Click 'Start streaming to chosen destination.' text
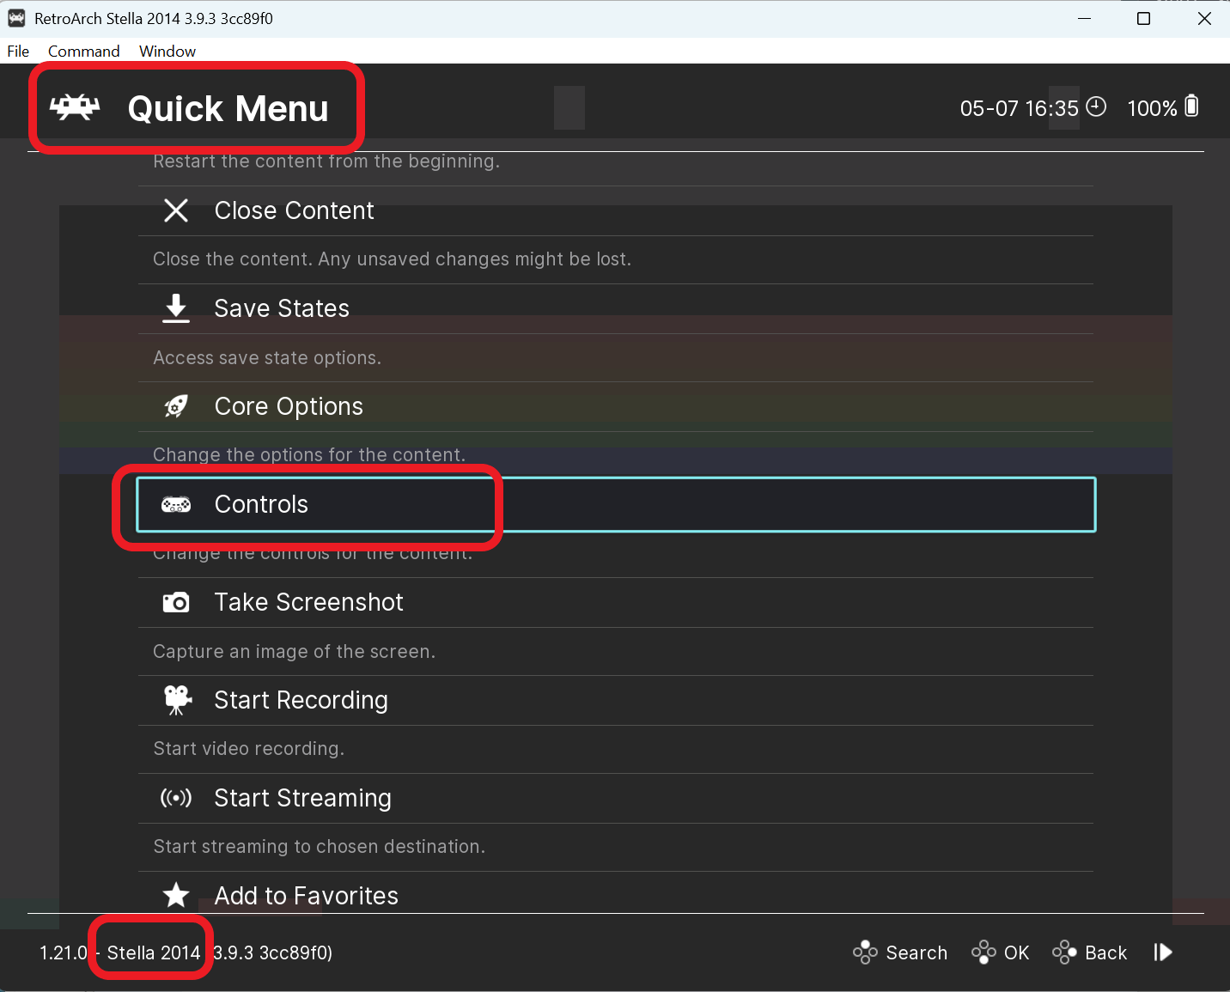Viewport: 1230px width, 992px height. click(x=319, y=847)
